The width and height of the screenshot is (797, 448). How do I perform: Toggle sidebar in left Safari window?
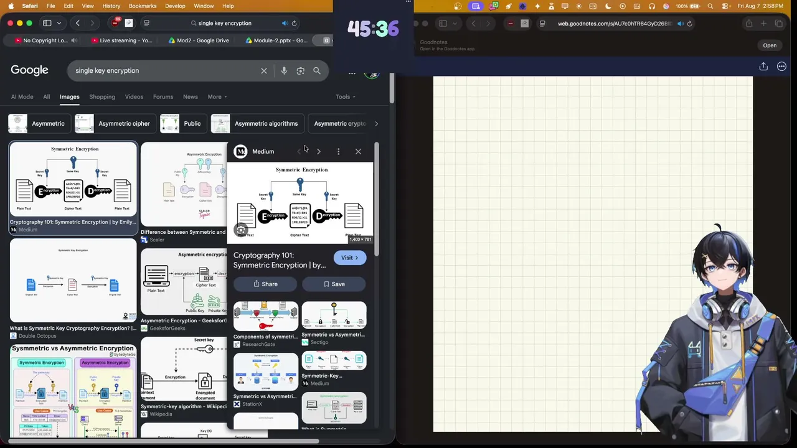click(x=47, y=23)
